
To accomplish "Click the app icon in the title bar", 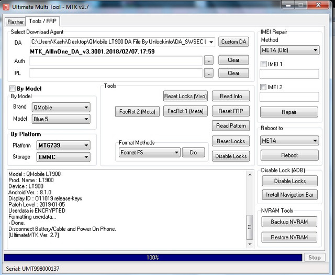I will (x=6, y=7).
